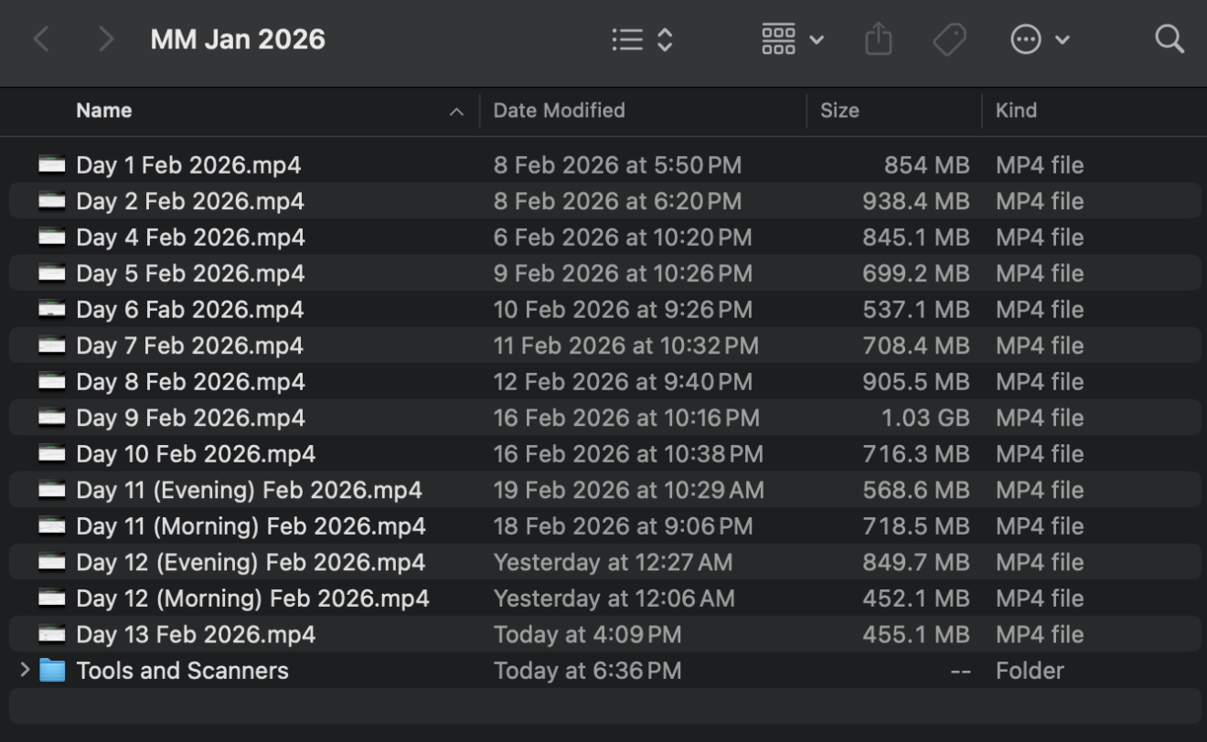This screenshot has width=1207, height=742.
Task: Open the Group By options dropdown
Action: 792,39
